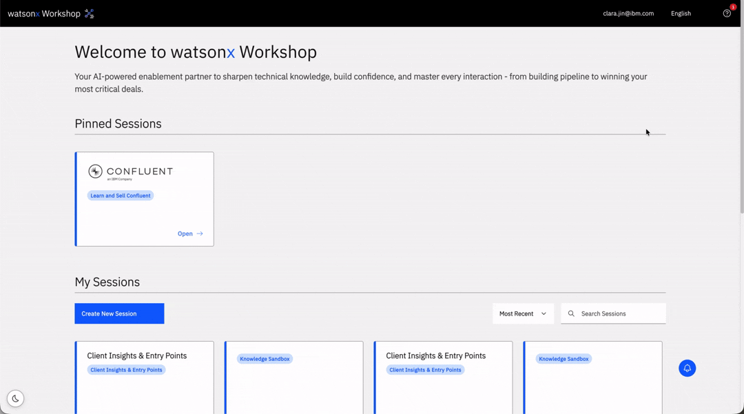
Task: Click the tag on first Client Insights card
Action: tap(126, 370)
